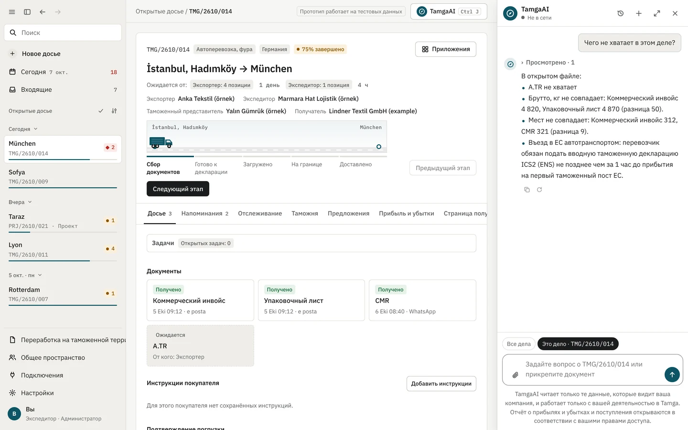The image size is (688, 430).
Task: Open the pending A.TR document card
Action: 200,346
